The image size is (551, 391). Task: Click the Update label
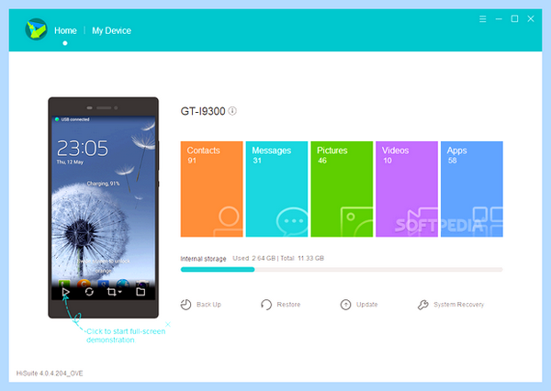pos(366,305)
